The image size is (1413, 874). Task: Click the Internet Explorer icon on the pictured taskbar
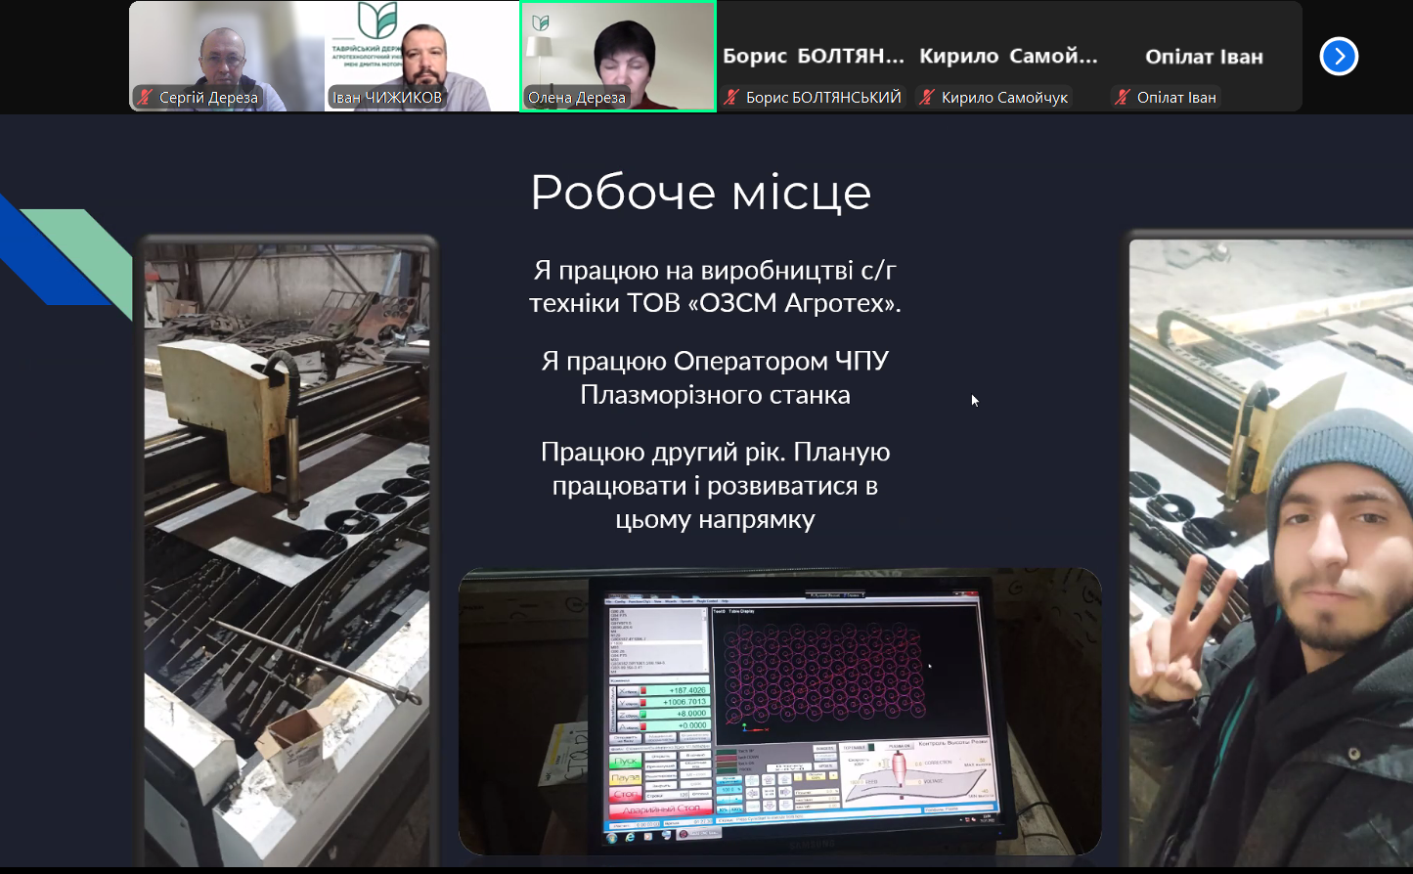point(630,837)
